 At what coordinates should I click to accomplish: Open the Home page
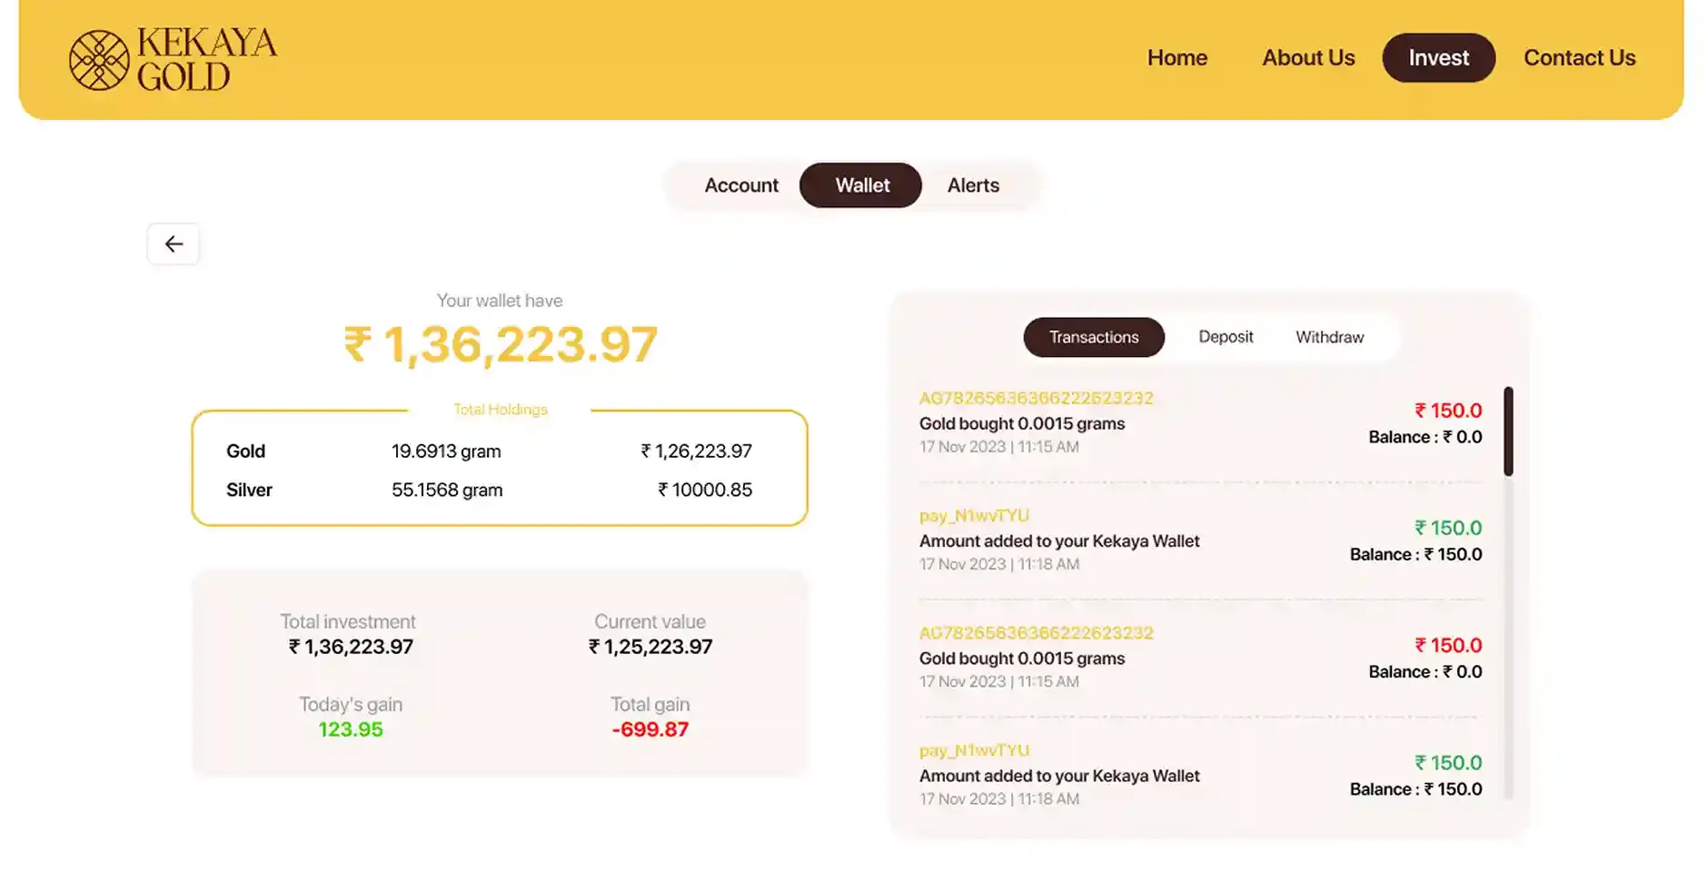pyautogui.click(x=1177, y=57)
